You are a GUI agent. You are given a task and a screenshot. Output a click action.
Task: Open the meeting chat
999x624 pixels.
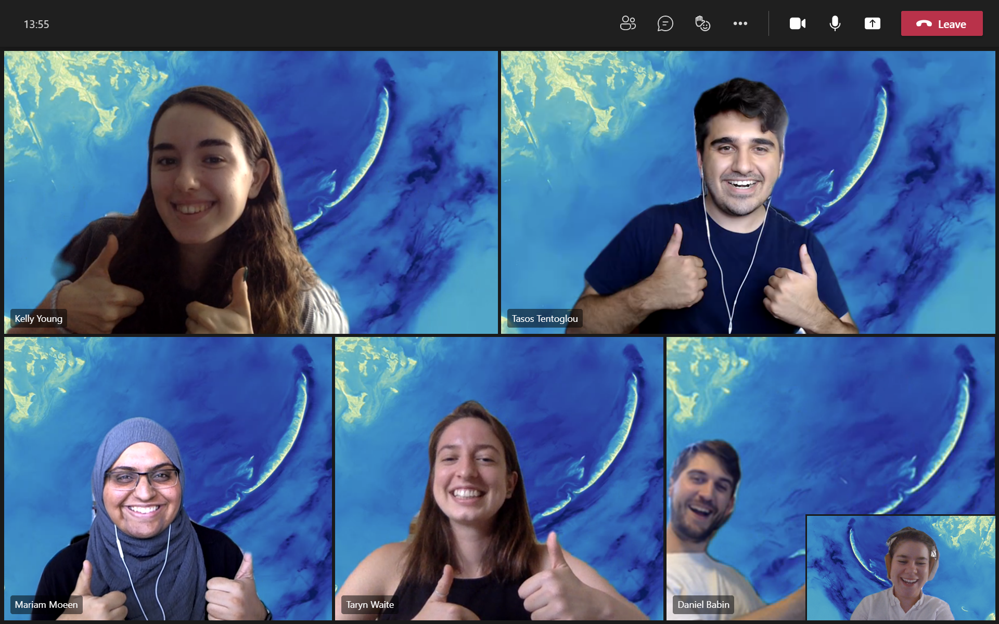(665, 23)
